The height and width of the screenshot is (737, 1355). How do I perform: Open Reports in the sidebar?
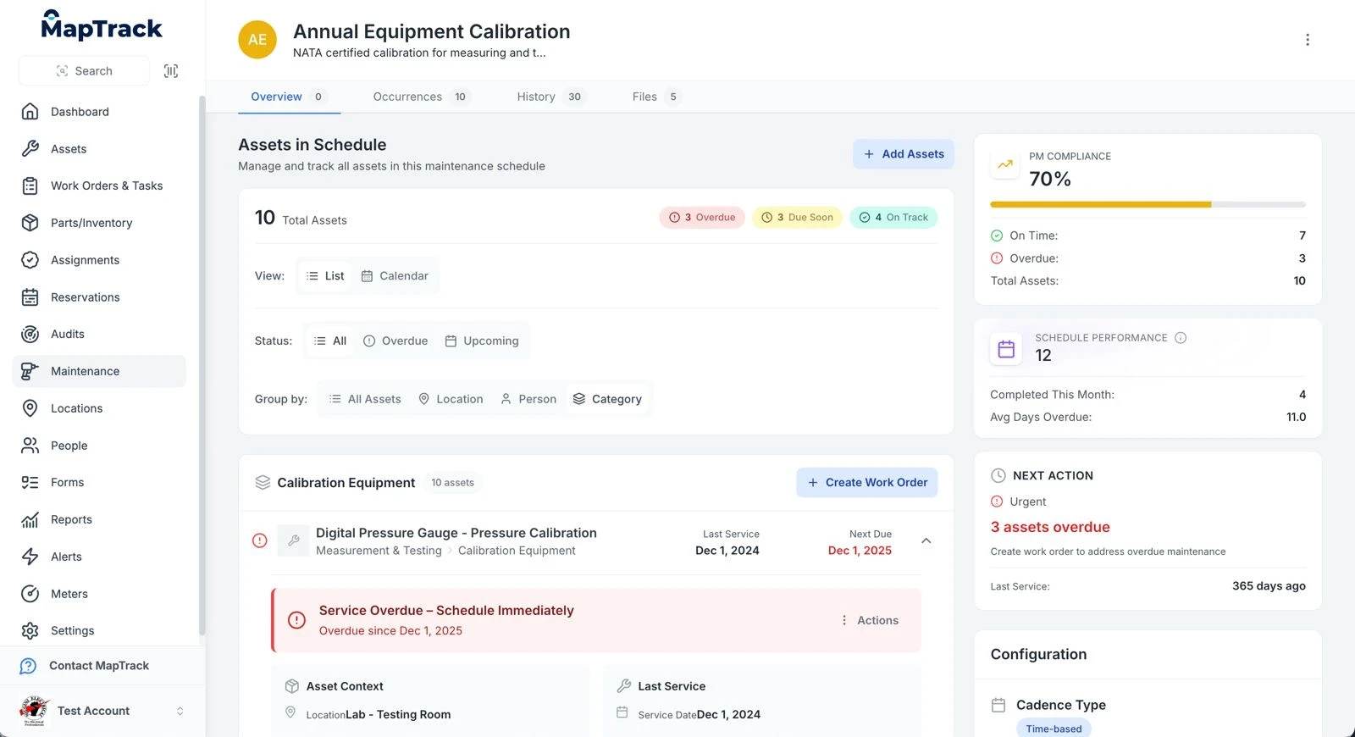point(100,519)
